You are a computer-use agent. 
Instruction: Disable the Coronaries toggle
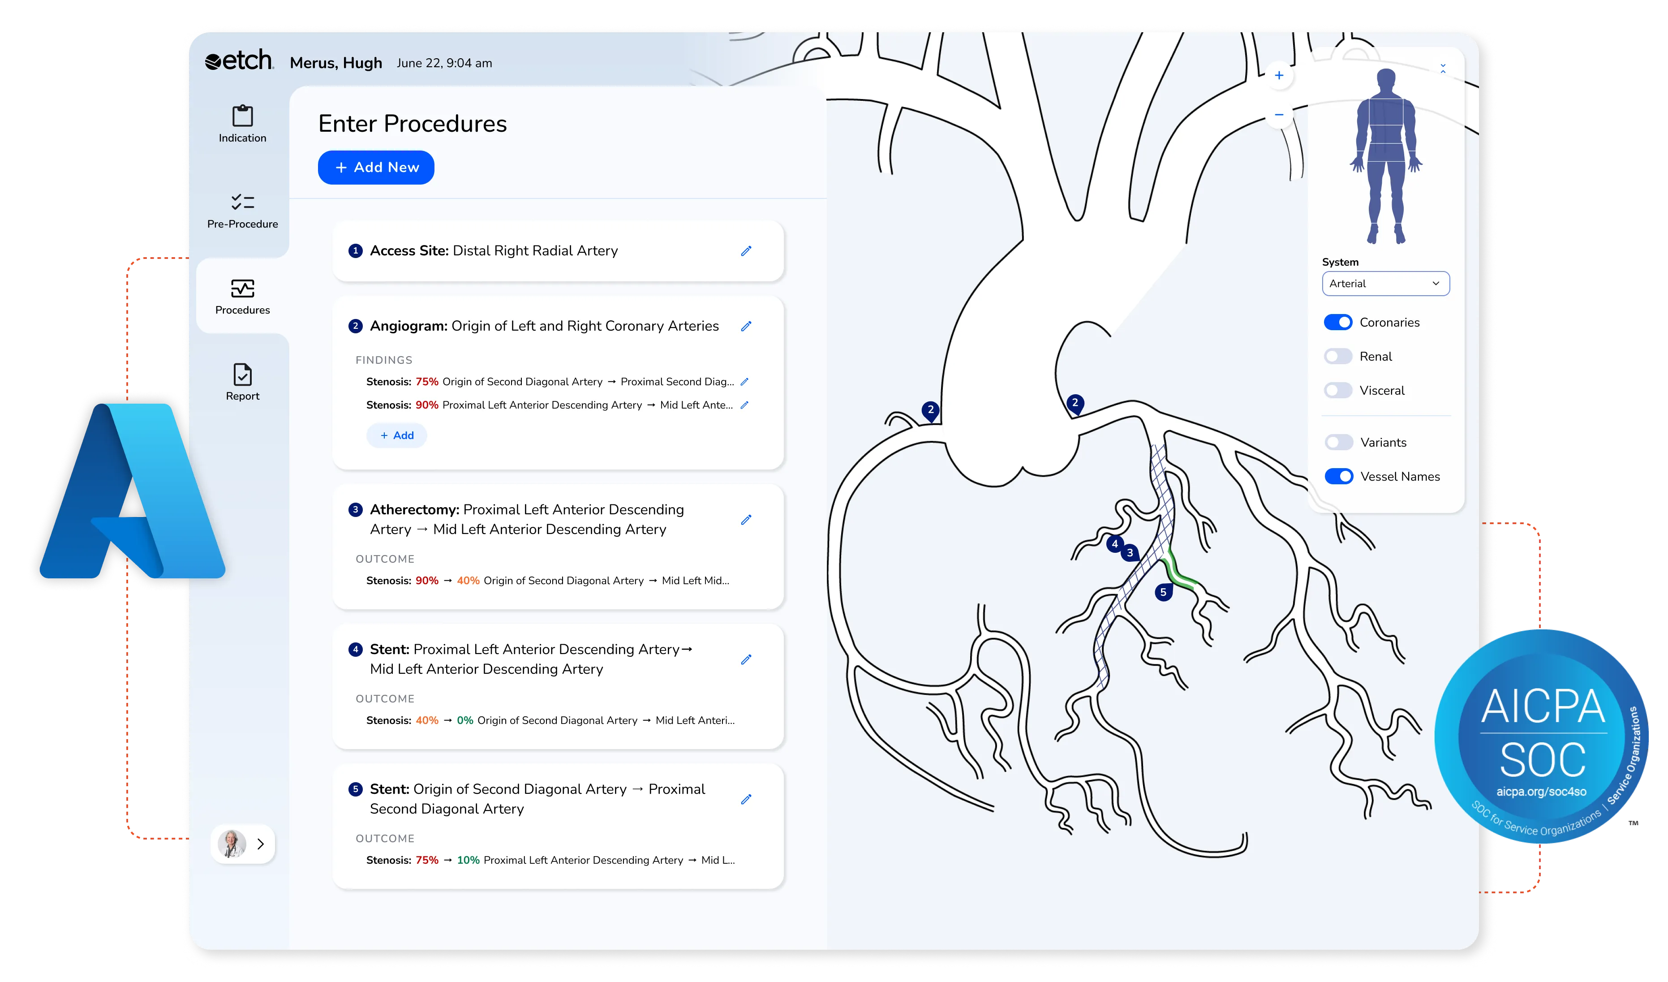point(1338,322)
